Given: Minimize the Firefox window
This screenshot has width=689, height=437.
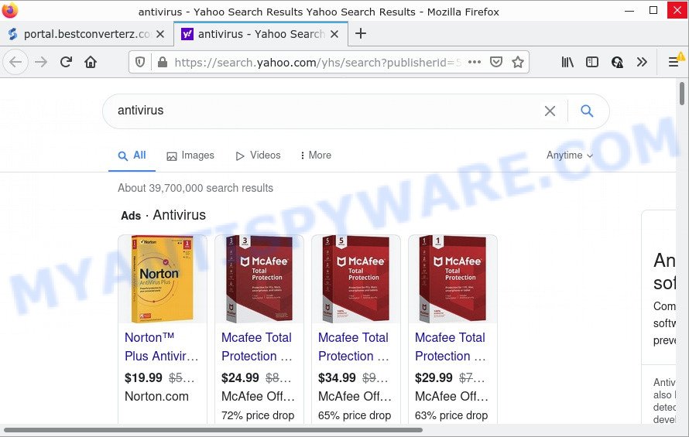Looking at the screenshot, I should pyautogui.click(x=629, y=10).
